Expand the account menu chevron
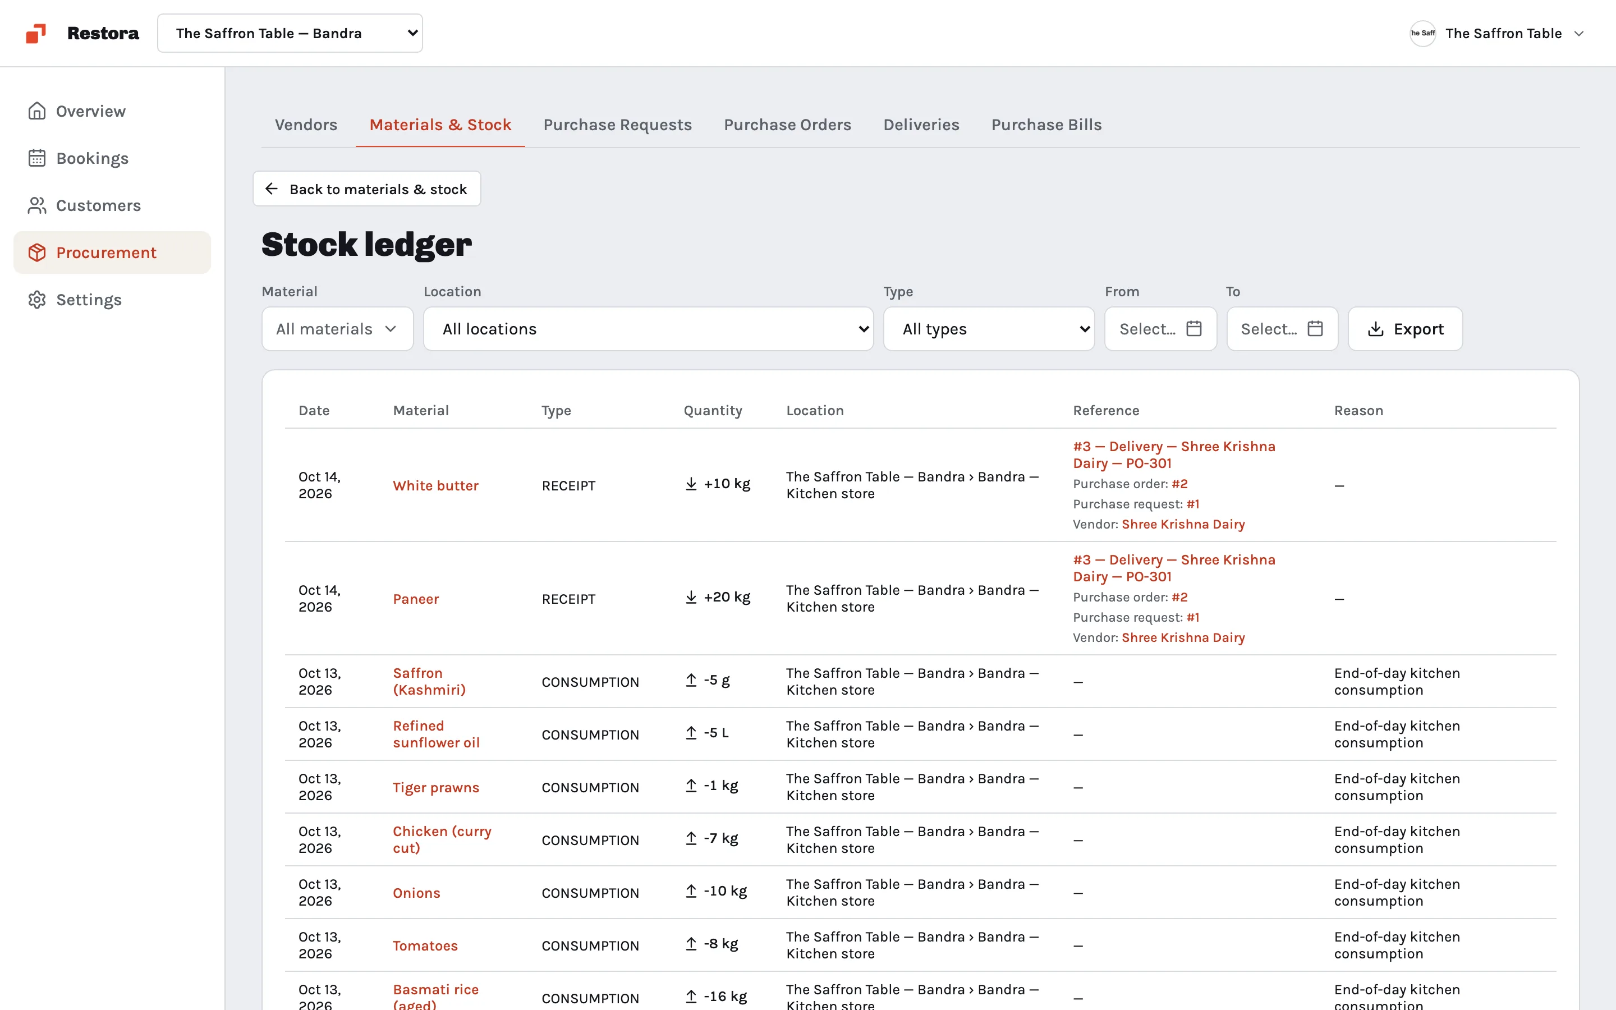 coord(1580,34)
